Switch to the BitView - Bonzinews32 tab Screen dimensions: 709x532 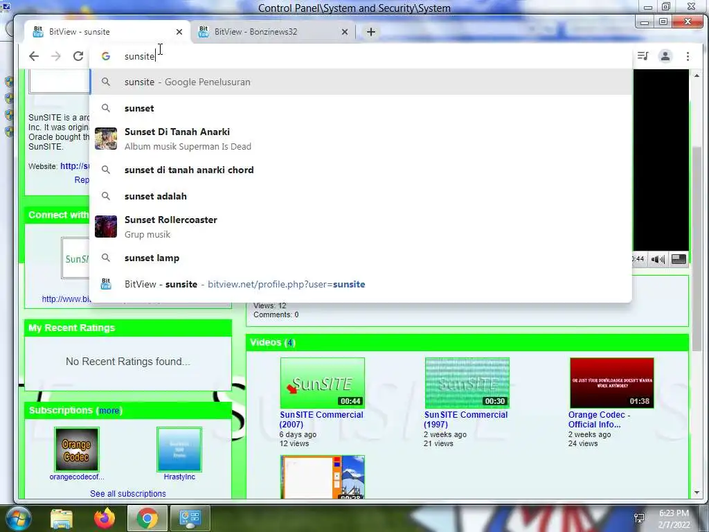coord(273,32)
